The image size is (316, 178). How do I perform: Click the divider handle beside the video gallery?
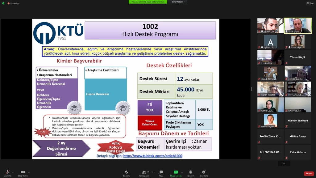251,89
